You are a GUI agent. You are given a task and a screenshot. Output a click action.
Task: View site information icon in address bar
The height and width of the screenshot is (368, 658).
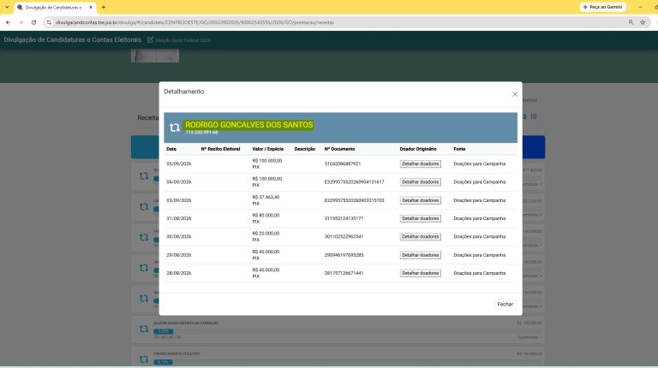(x=49, y=22)
